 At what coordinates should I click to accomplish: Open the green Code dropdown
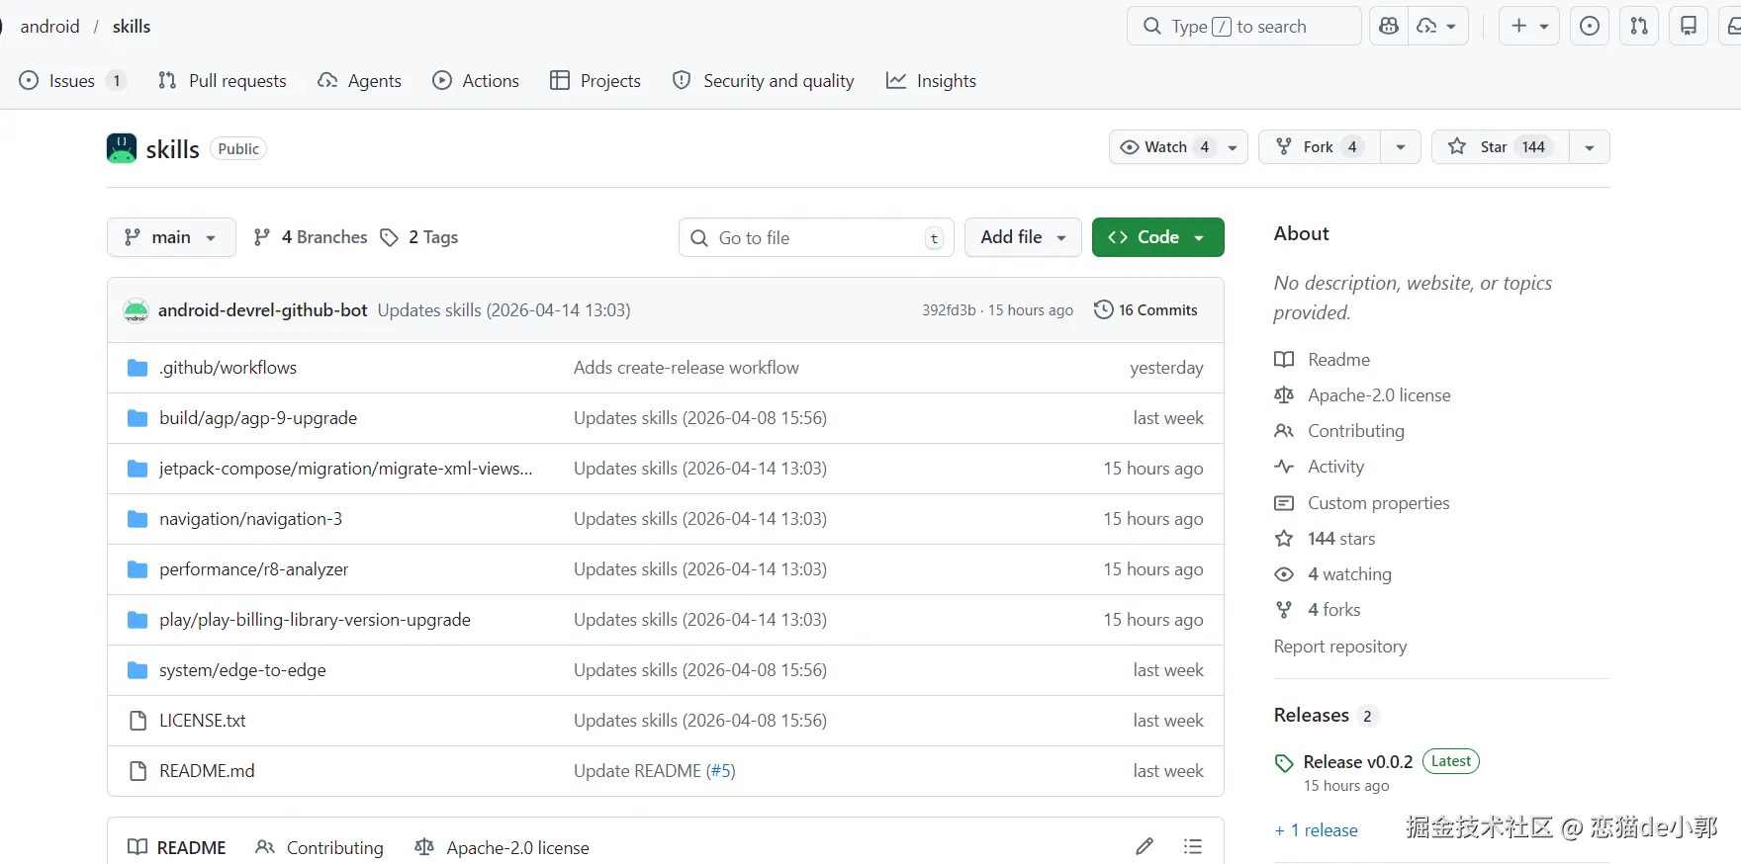(x=1158, y=237)
